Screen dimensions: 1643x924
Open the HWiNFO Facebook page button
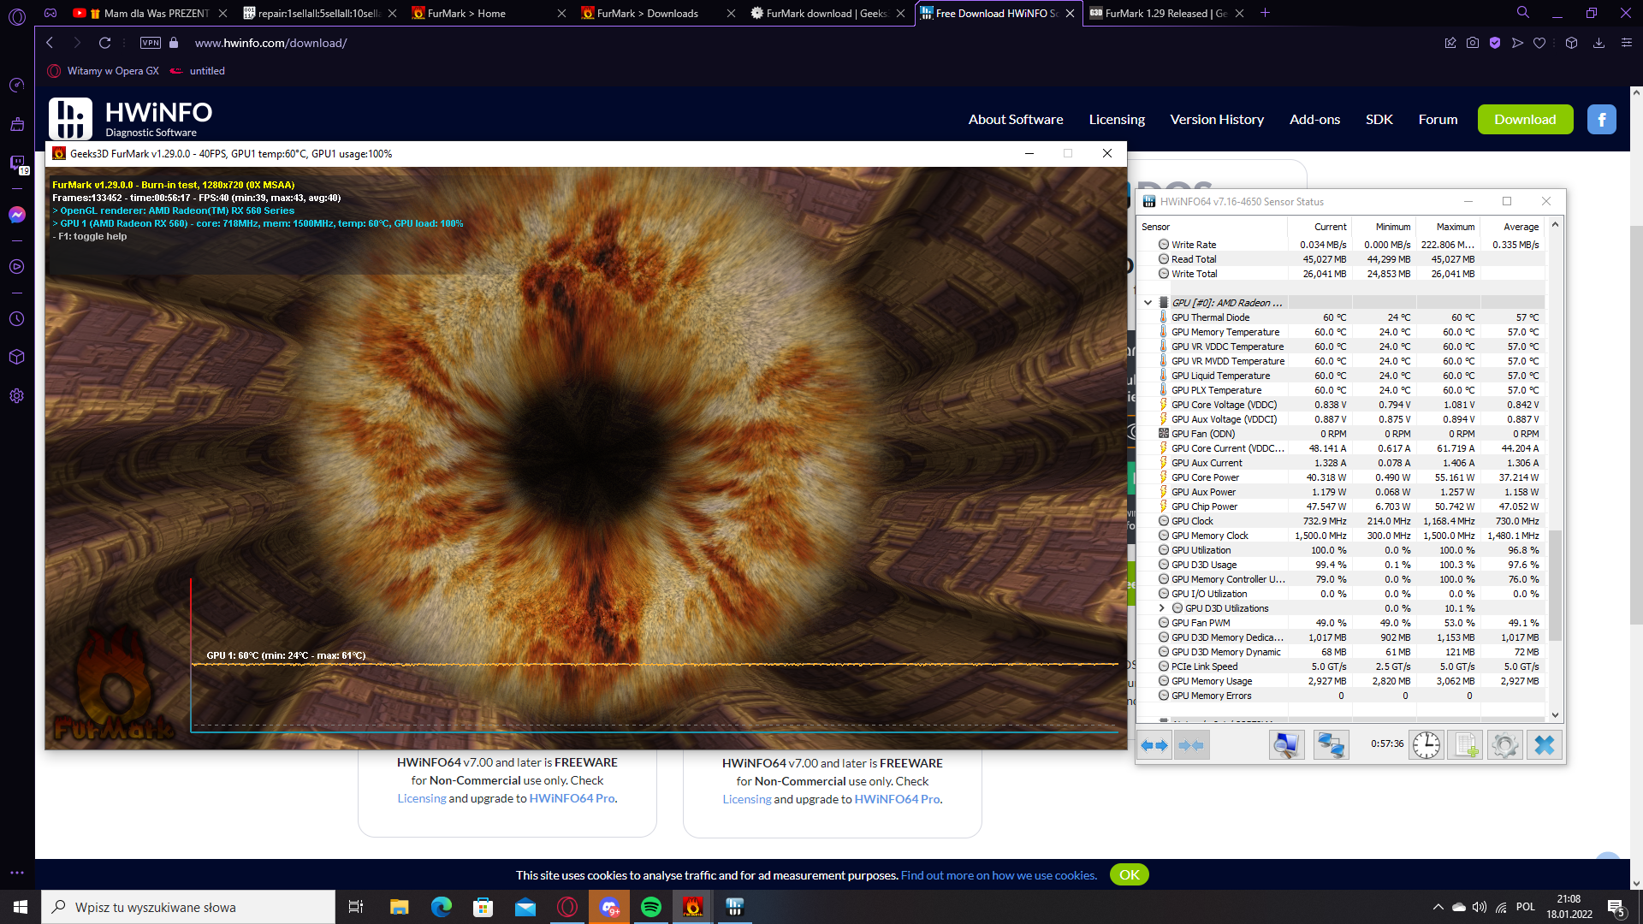pyautogui.click(x=1602, y=120)
